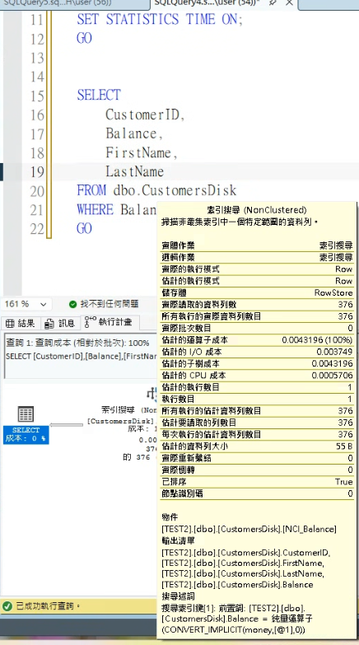
Task: Close the SQLQuery4 tab with X icon
Action: coord(289,3)
